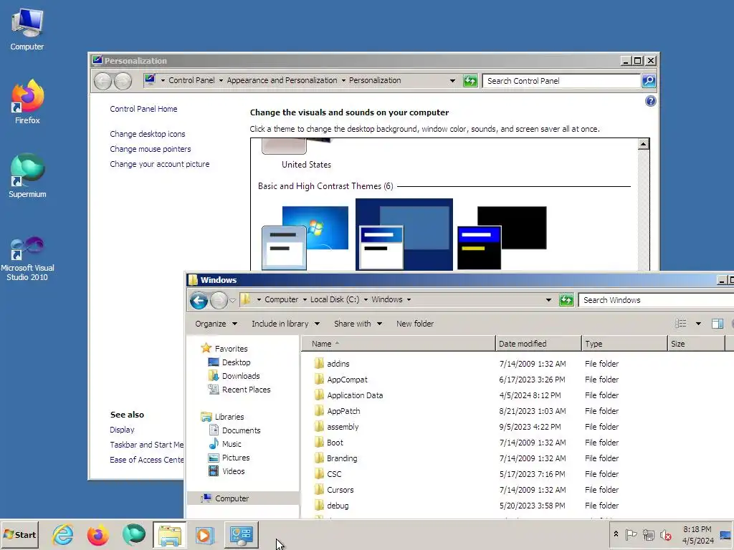Open Change your account picture link

click(x=160, y=164)
